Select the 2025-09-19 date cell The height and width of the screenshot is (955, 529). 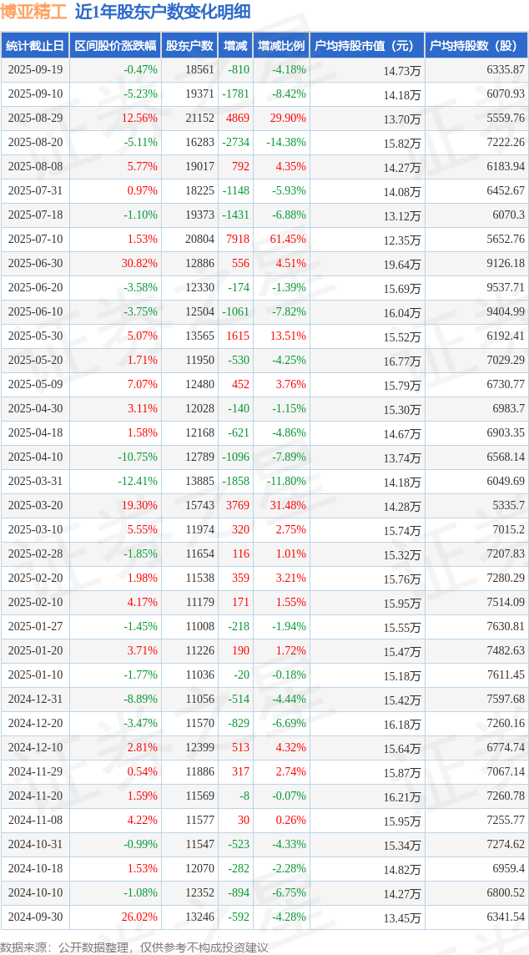click(36, 70)
